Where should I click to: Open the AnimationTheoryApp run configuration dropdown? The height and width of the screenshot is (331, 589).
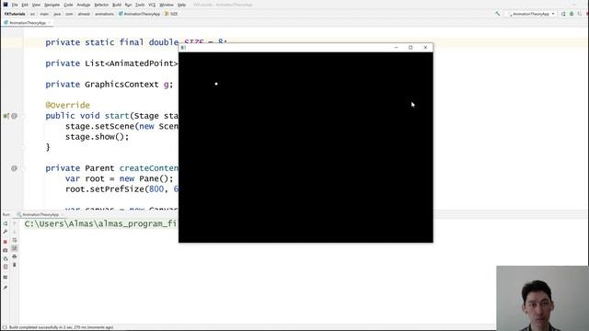(x=531, y=14)
